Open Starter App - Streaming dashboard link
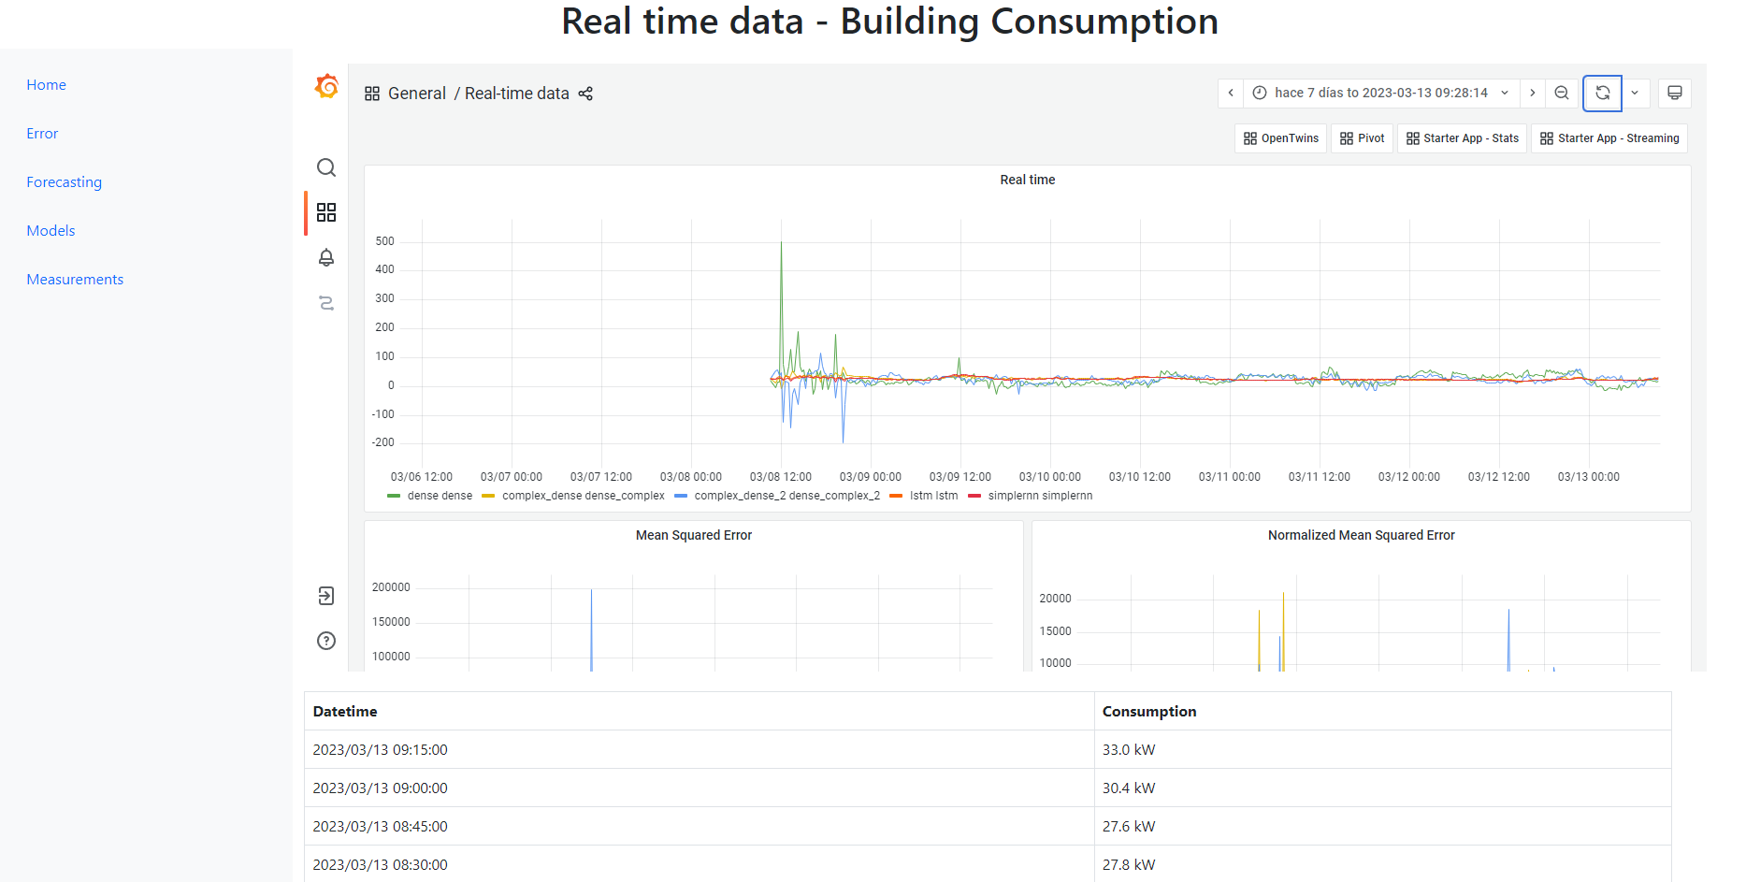Screen dimensions: 1746x882 (1609, 138)
